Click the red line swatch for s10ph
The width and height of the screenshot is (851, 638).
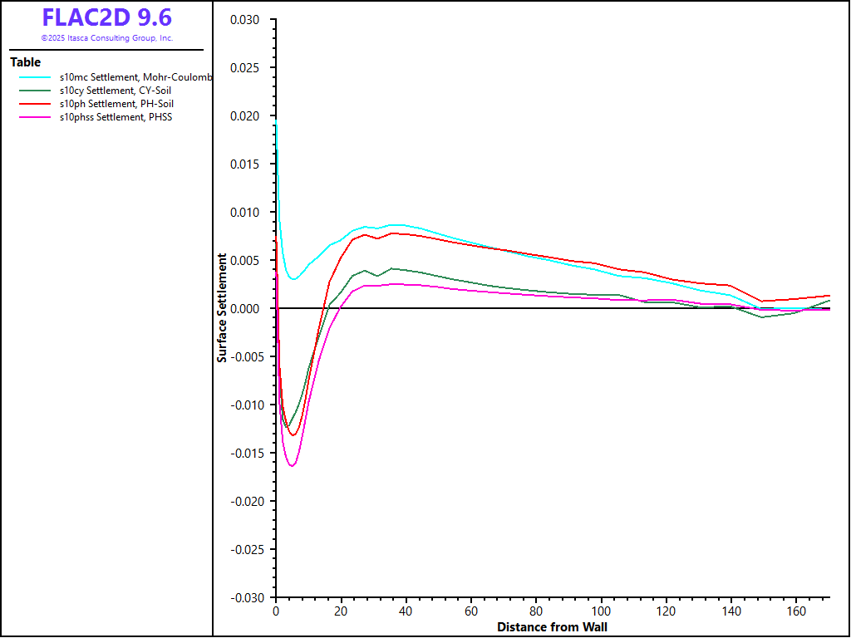[x=37, y=104]
